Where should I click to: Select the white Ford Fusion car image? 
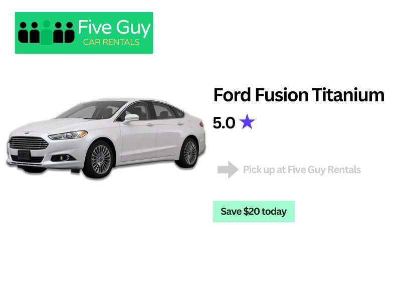106,138
